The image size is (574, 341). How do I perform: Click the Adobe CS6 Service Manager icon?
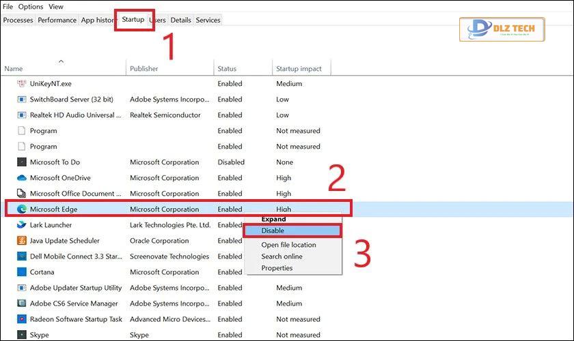coord(22,303)
